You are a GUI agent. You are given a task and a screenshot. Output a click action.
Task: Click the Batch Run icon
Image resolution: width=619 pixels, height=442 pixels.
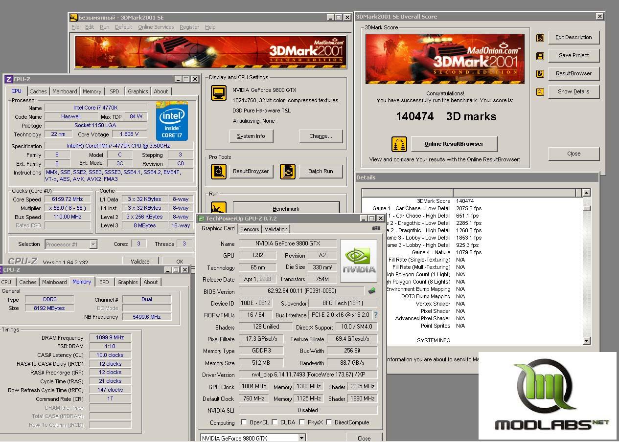pyautogui.click(x=288, y=172)
